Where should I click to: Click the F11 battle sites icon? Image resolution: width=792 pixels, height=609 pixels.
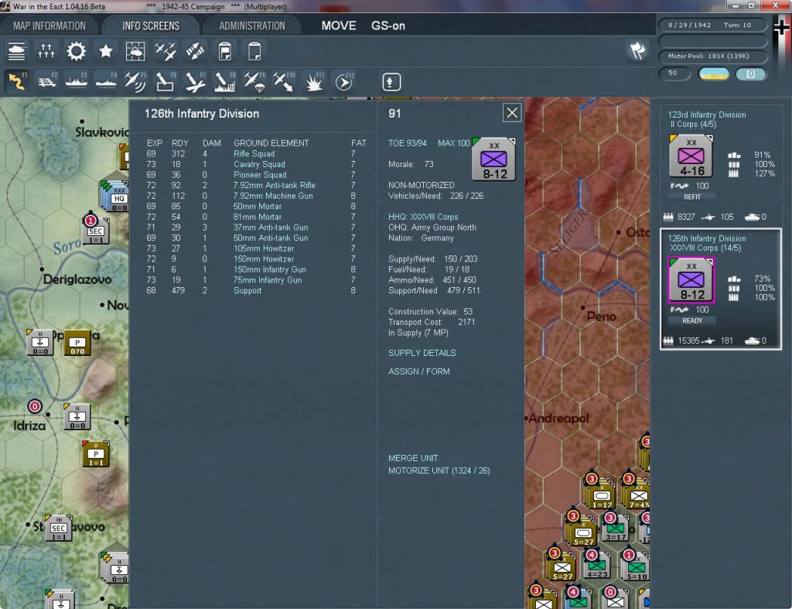point(314,81)
